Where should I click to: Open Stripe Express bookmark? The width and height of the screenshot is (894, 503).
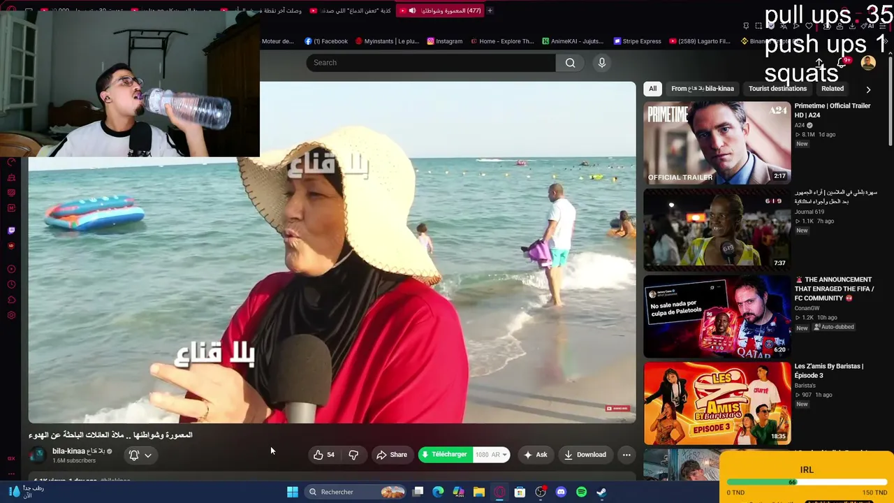637,41
